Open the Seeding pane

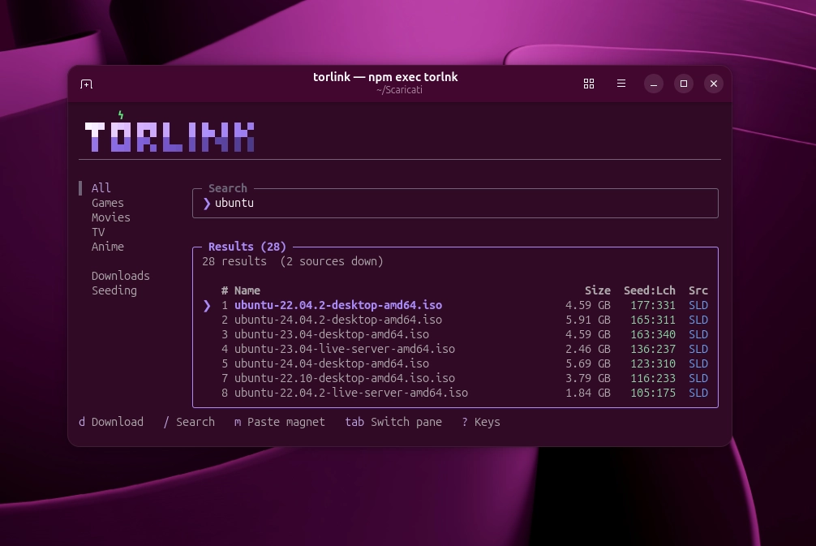click(x=114, y=290)
